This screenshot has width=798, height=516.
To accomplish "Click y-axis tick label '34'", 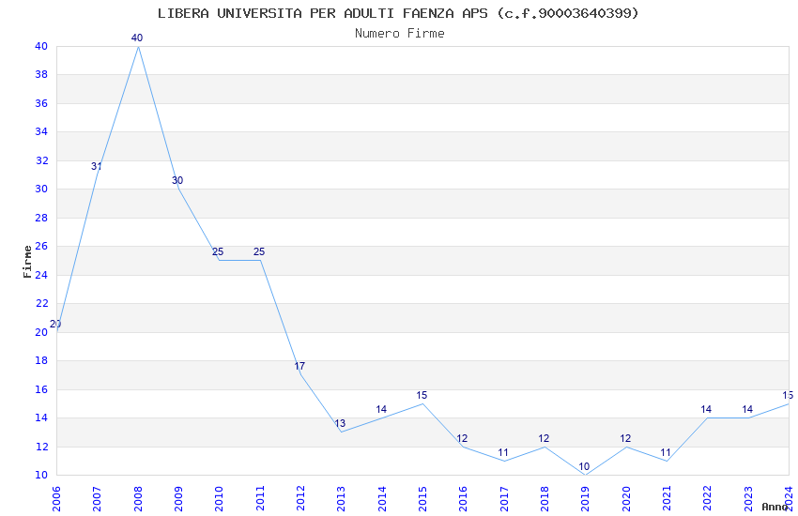I will [x=41, y=131].
